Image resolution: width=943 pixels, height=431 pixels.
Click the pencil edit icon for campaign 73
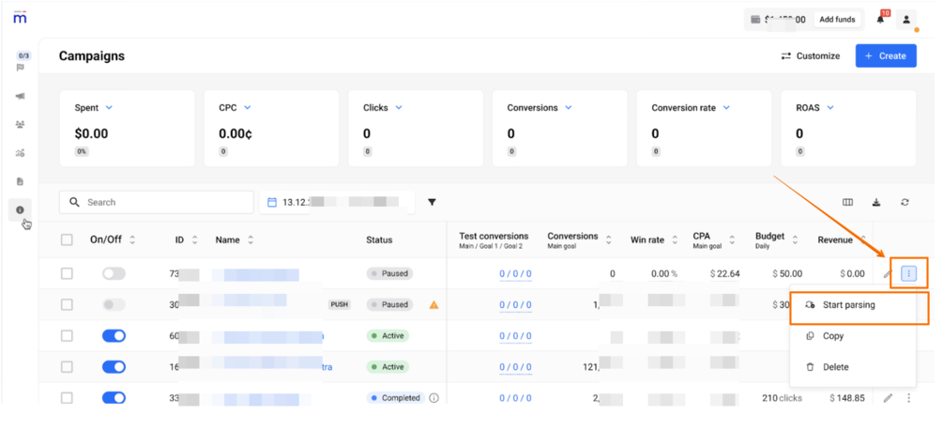coord(887,274)
